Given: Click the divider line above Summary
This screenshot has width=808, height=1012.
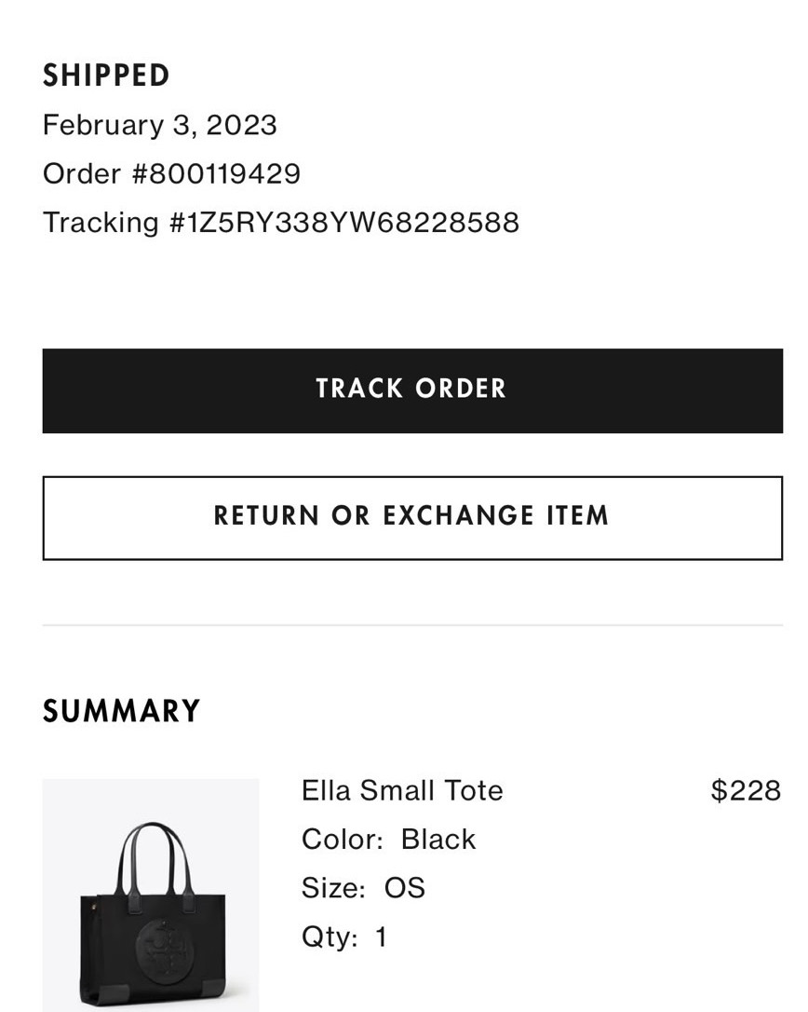Looking at the screenshot, I should click(x=412, y=624).
